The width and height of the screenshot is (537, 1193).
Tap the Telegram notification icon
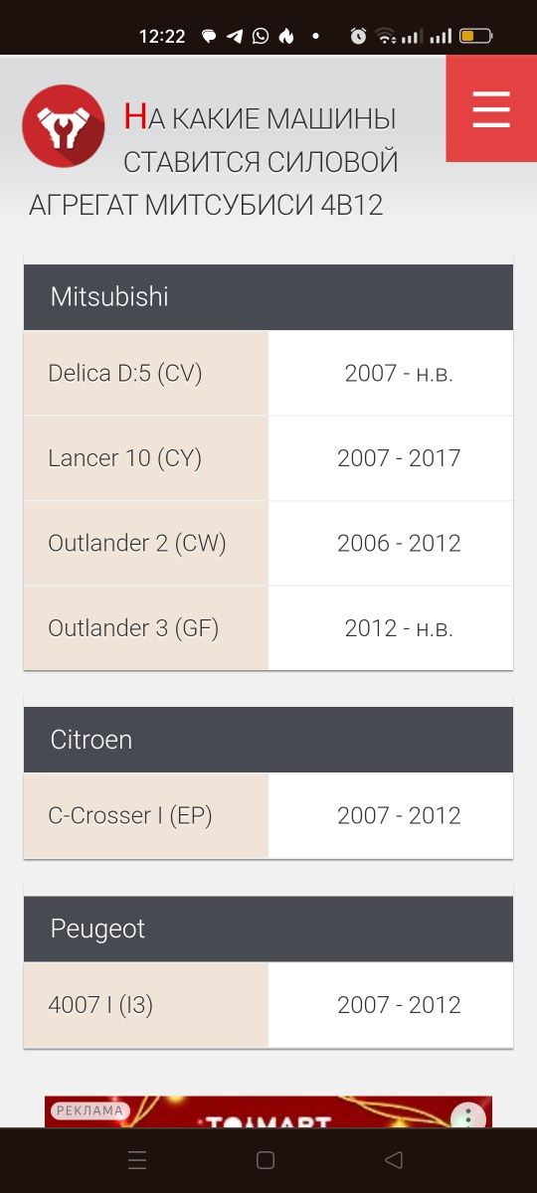tap(235, 36)
